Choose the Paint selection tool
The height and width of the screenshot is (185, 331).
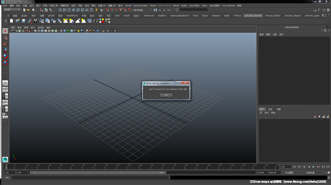[x=5, y=44]
